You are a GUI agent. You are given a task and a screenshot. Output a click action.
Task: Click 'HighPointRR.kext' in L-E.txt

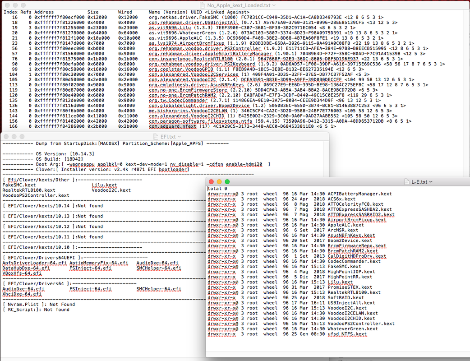click(x=350, y=277)
